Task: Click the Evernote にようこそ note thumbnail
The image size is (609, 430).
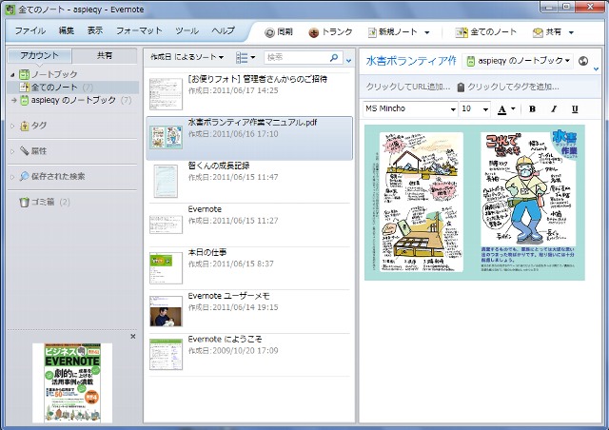Action: (x=167, y=354)
